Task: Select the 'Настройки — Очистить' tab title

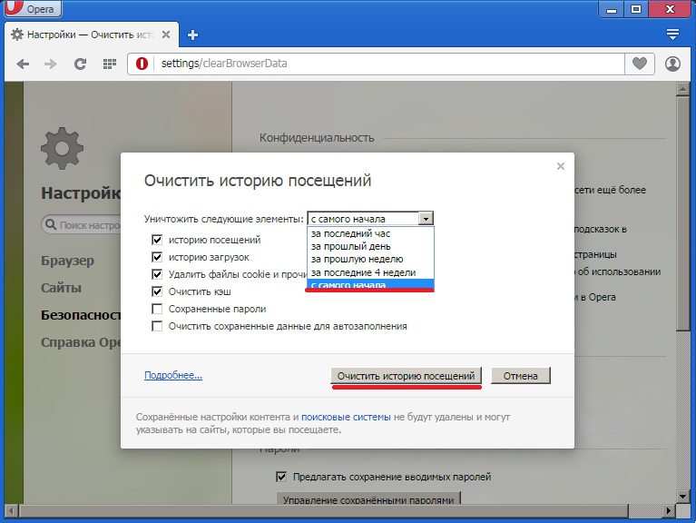Action: point(91,35)
